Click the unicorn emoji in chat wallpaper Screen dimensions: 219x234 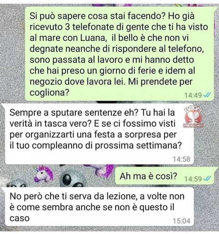[x=44, y=174]
